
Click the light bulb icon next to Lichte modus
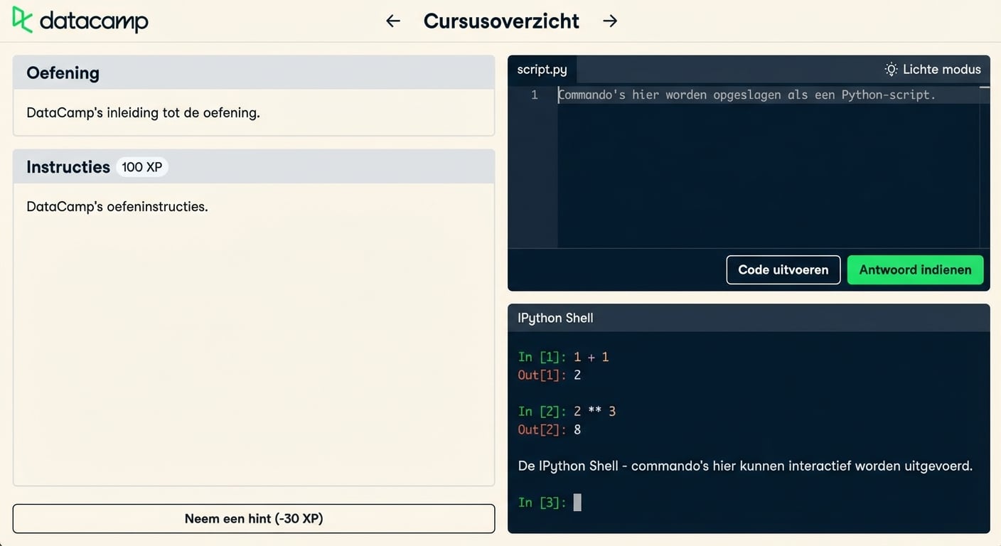coord(891,69)
